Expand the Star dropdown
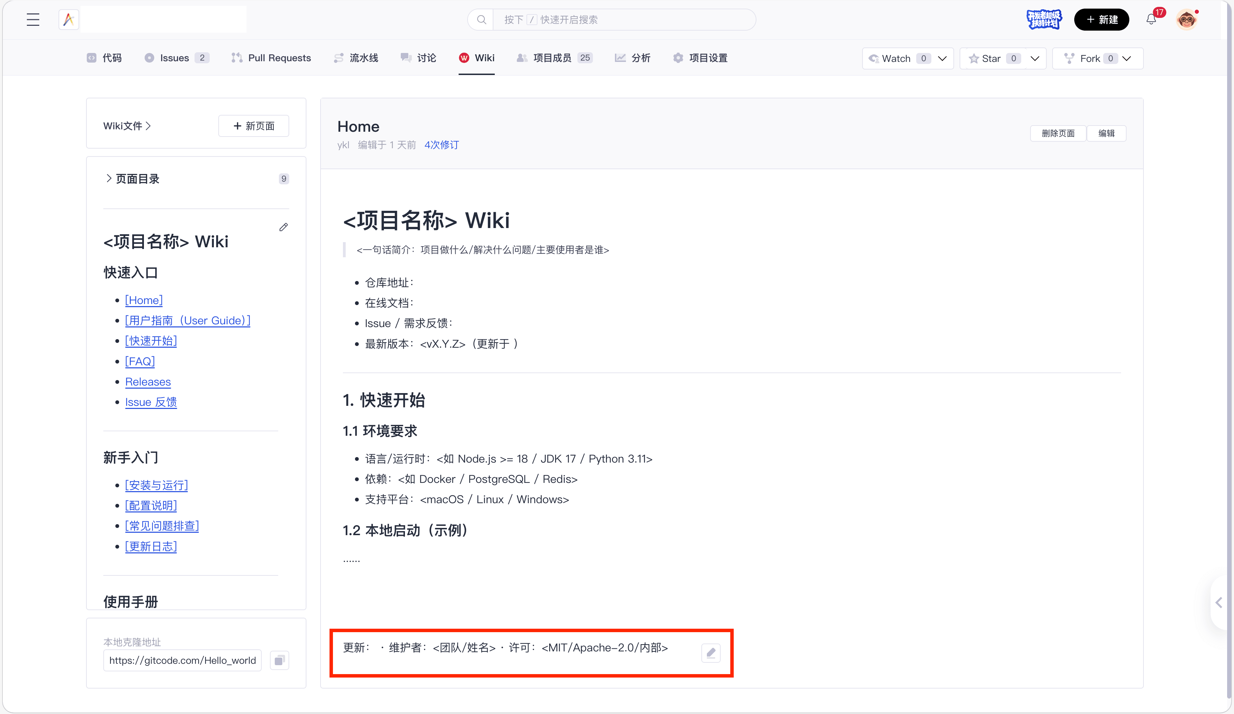Screen dimensions: 1234x714 1035,58
